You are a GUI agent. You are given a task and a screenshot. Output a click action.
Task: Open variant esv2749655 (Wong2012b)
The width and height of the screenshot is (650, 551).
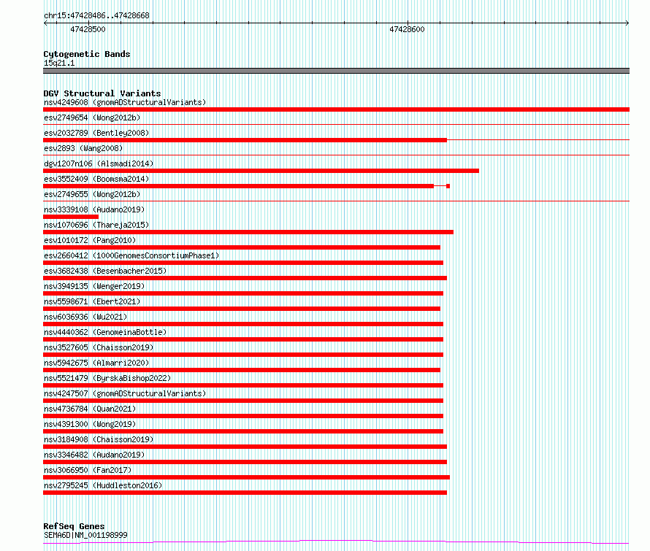pos(92,194)
